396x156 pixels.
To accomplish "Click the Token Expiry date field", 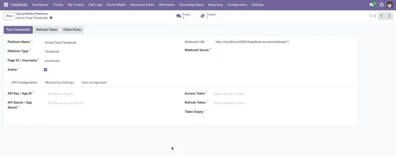I will point(283,112).
